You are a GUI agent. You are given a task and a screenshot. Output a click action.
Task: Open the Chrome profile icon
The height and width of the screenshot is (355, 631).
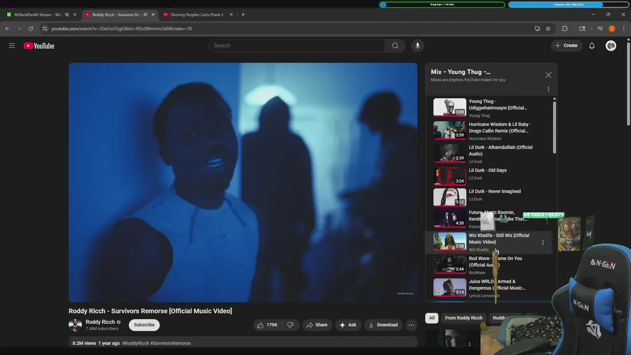612,29
